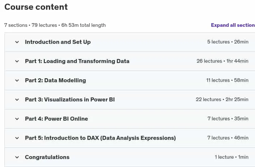255x167 pixels.
Task: Expand the Congratulations section chevron
Action: click(x=17, y=157)
